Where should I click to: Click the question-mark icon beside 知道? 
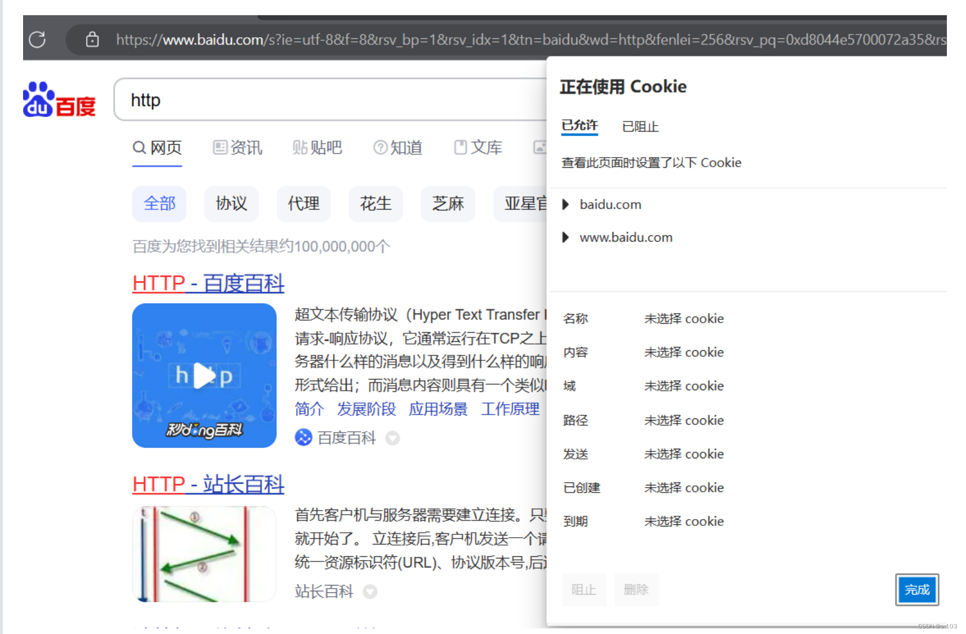pos(380,148)
